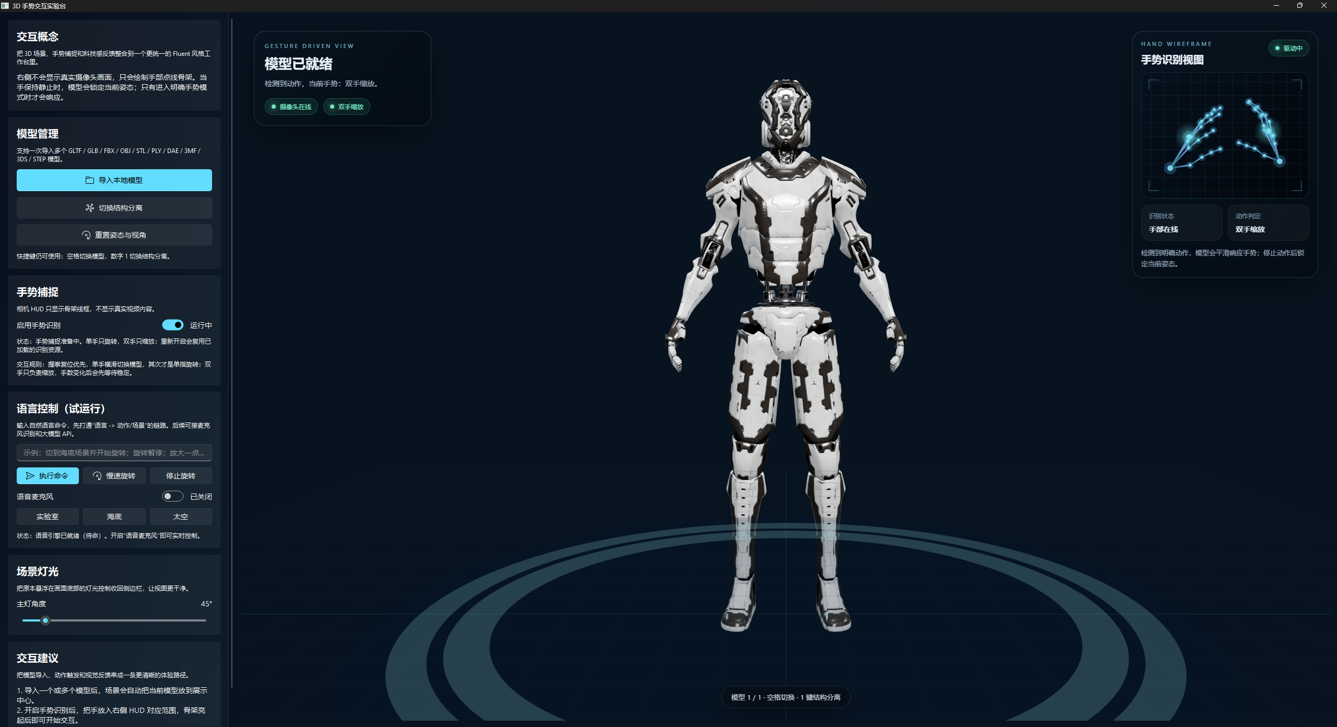Close the 3D 手势交互实验台 window
Viewport: 1337px width, 727px height.
(x=1324, y=6)
